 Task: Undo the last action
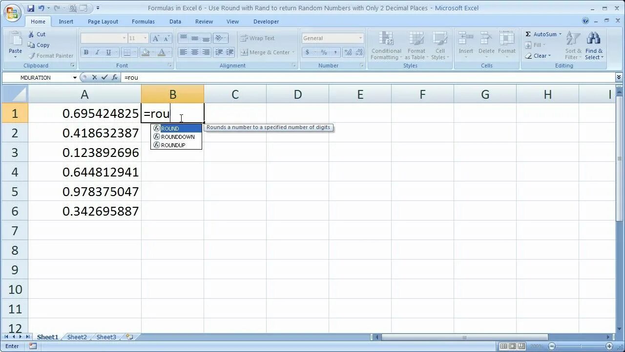click(42, 8)
